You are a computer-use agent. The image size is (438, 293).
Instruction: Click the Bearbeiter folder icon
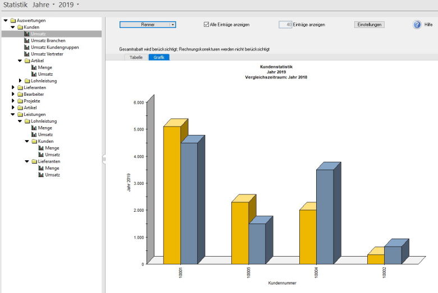20,94
